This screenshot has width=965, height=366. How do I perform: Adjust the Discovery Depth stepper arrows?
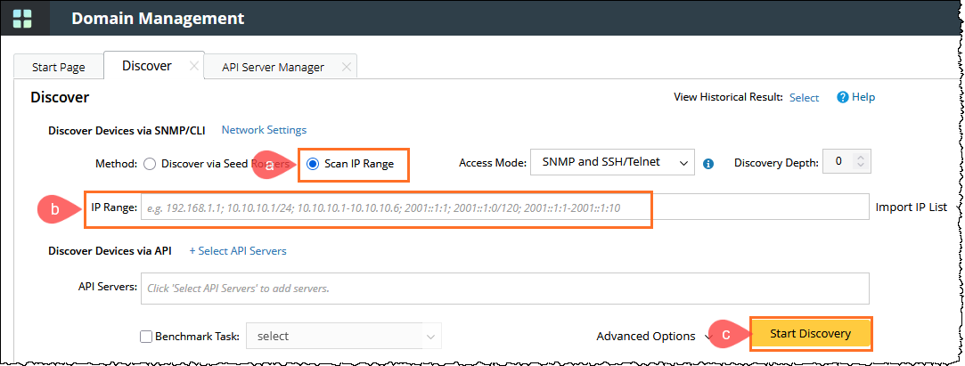(x=860, y=162)
